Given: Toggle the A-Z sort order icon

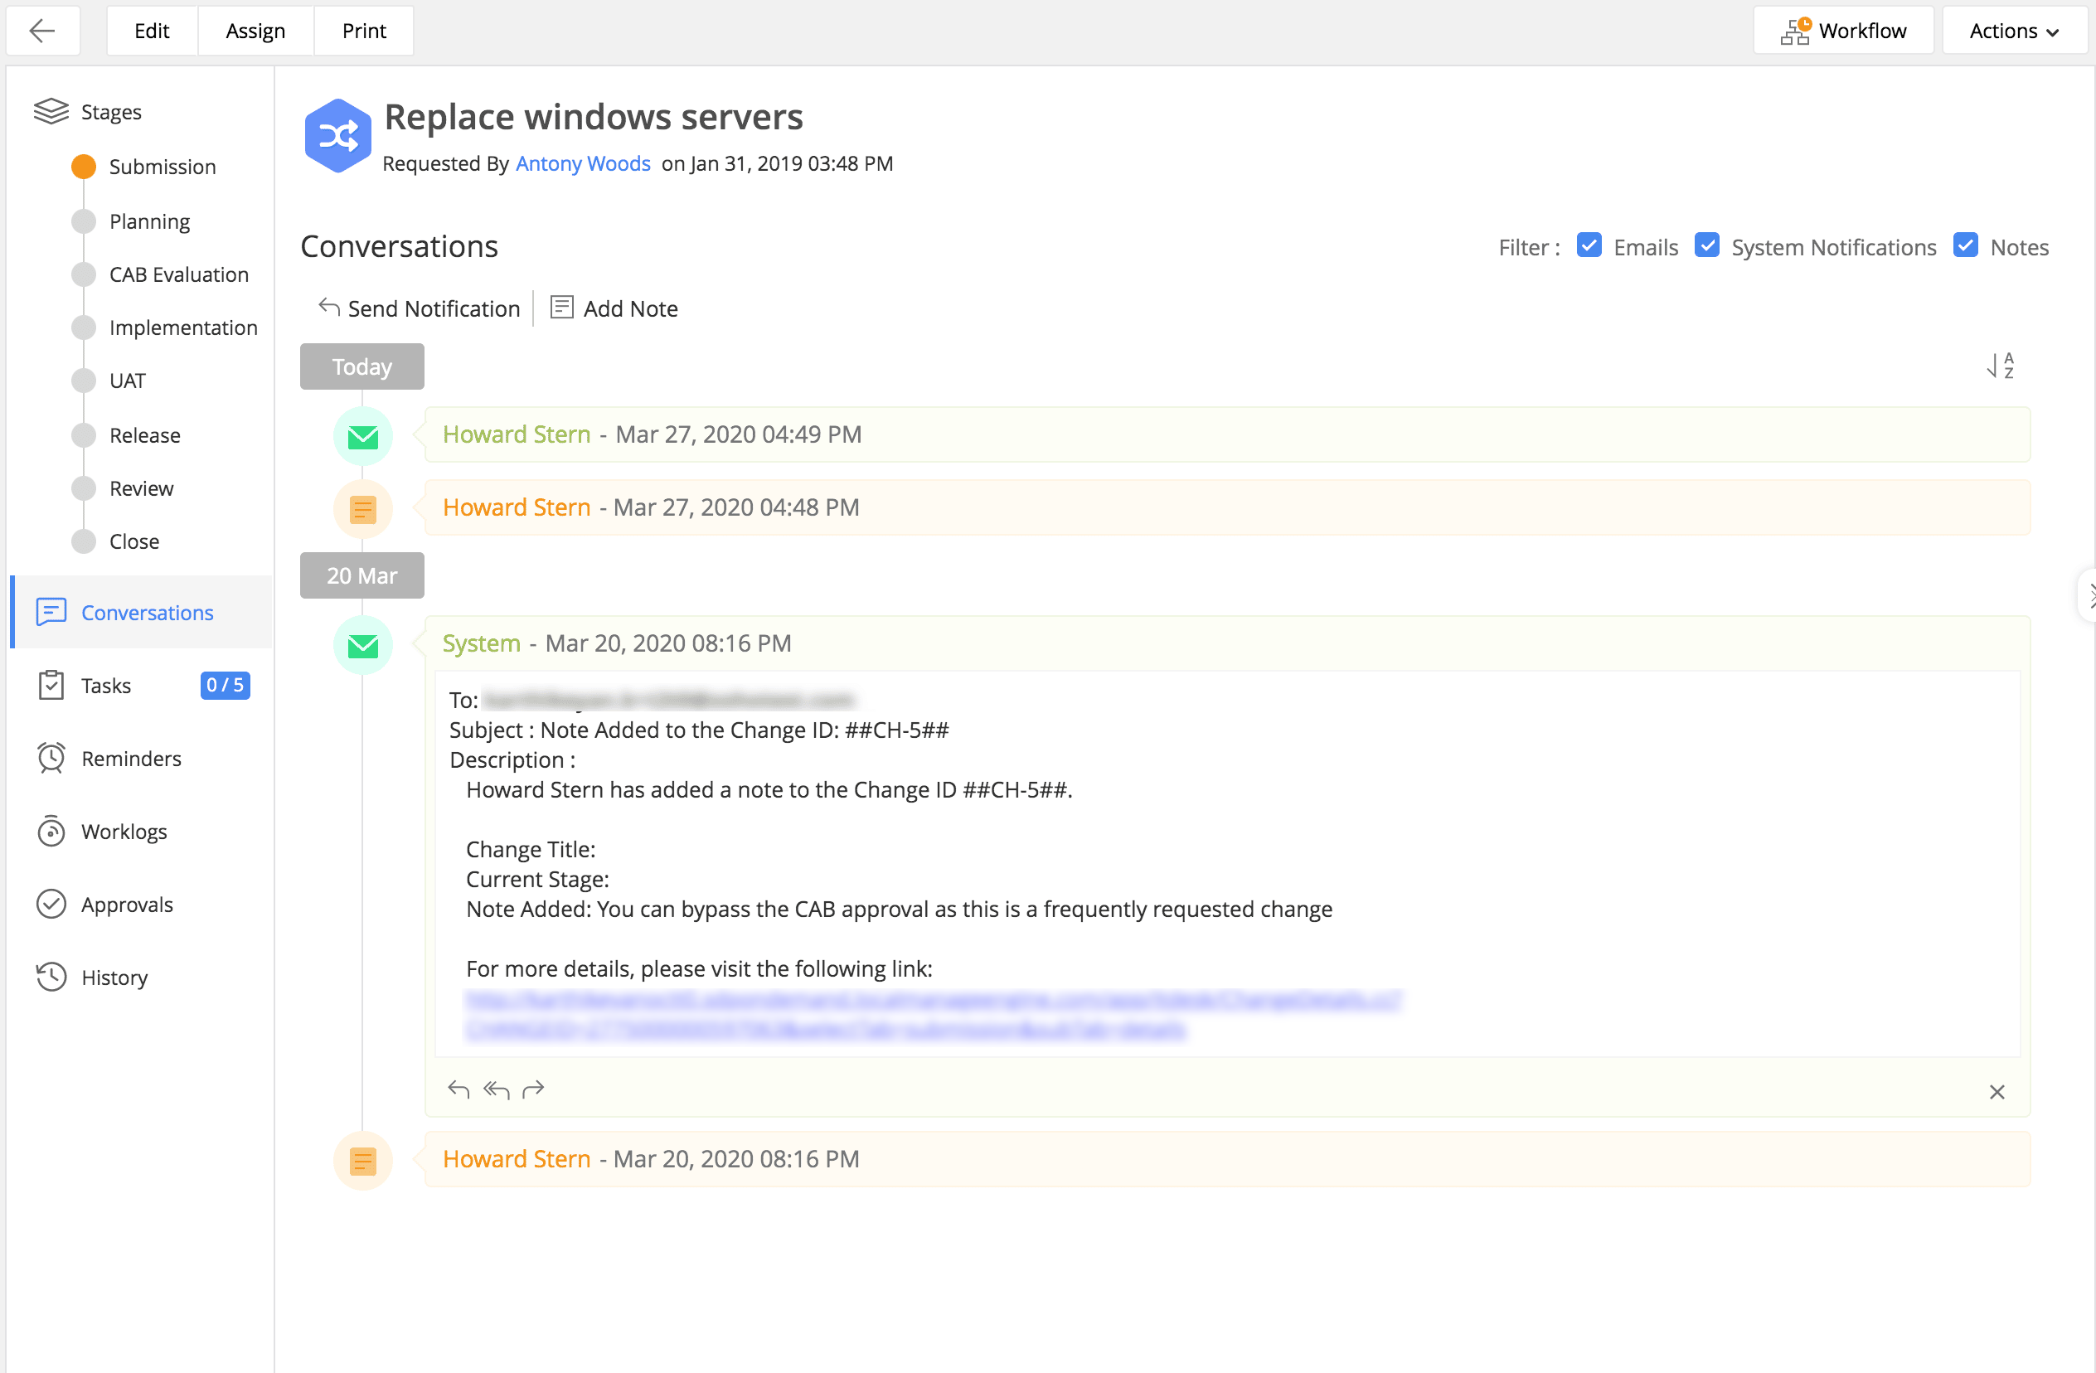Looking at the screenshot, I should (x=2000, y=366).
